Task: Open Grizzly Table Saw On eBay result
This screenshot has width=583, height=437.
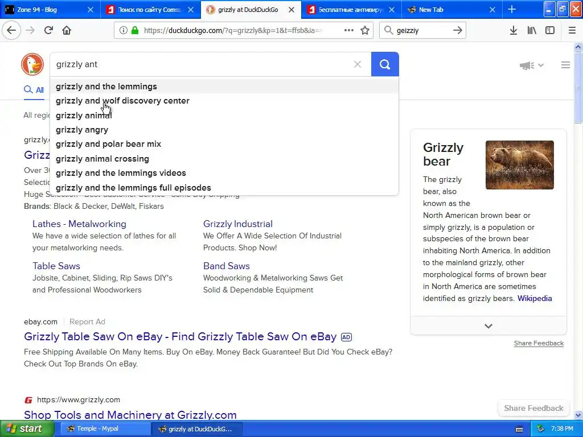Action: (180, 337)
